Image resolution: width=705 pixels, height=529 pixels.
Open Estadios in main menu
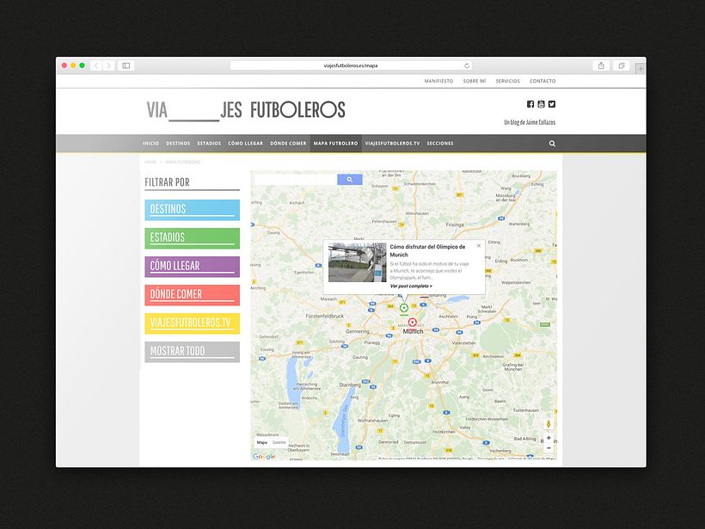(x=209, y=144)
